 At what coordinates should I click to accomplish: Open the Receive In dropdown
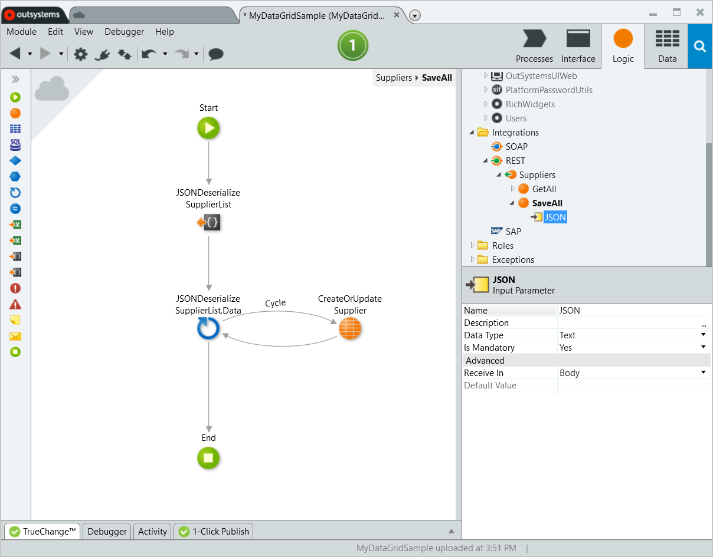[703, 373]
